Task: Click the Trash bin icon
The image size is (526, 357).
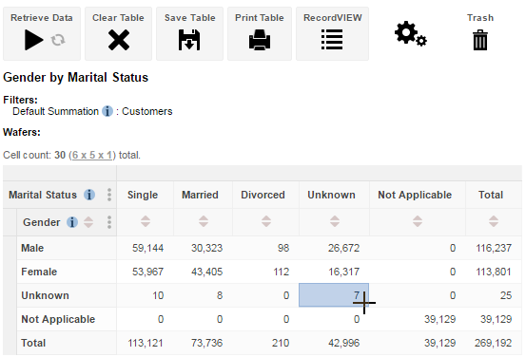Action: click(480, 40)
